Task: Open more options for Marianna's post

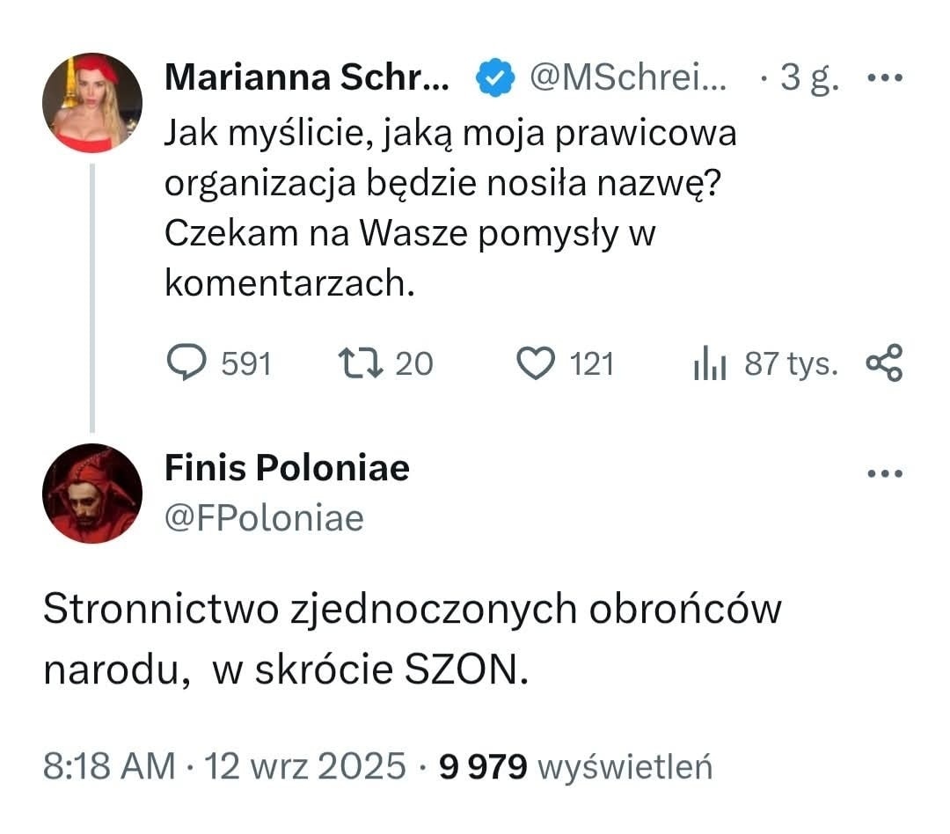Action: click(884, 77)
